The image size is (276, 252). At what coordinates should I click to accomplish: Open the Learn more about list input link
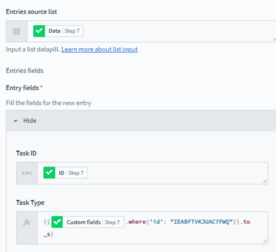coord(99,49)
